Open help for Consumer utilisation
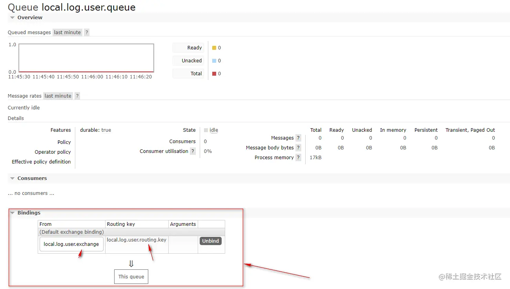Screen dimensions: 510x289 pos(193,151)
